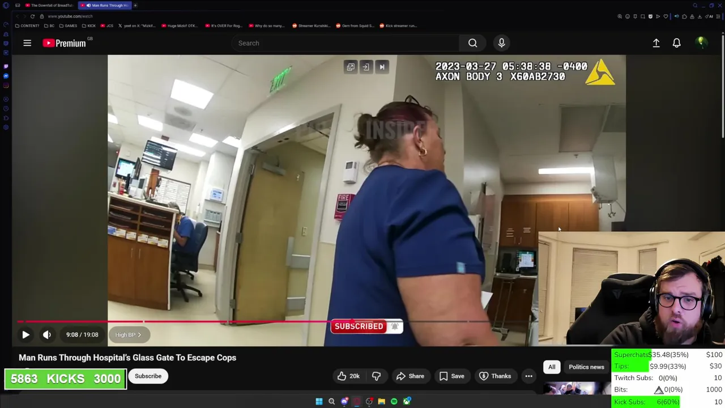Toggle subscribed notification bell overlay

[x=395, y=326]
